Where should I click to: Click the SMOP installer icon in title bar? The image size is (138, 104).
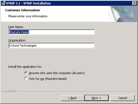click(3, 3)
